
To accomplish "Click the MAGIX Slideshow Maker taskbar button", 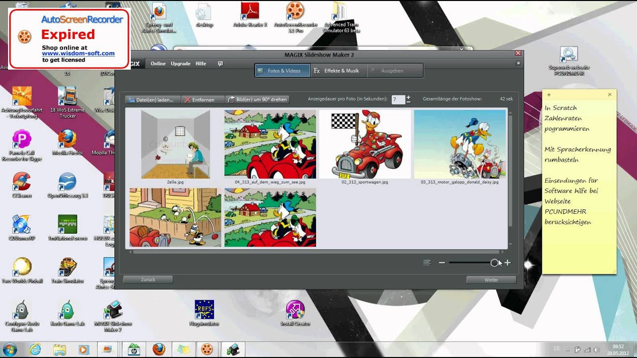I will pos(233,350).
